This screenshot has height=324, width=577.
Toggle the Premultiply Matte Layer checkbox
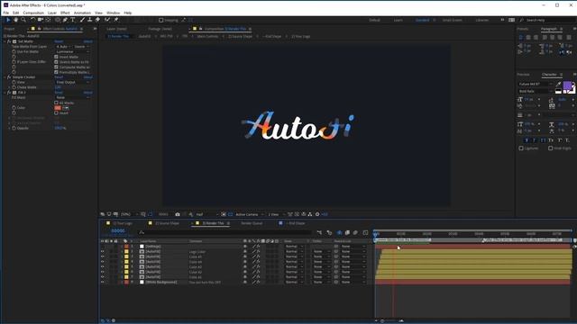(x=56, y=72)
